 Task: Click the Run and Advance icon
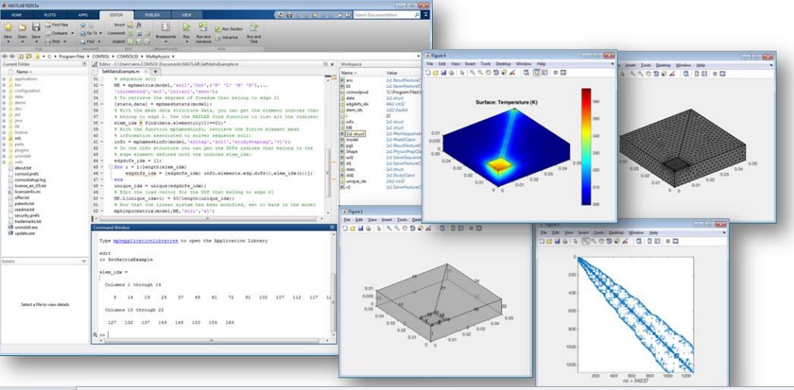pos(203,26)
